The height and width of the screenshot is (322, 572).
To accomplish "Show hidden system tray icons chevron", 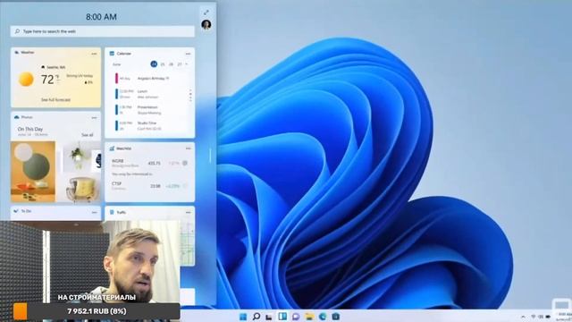I will (523, 317).
